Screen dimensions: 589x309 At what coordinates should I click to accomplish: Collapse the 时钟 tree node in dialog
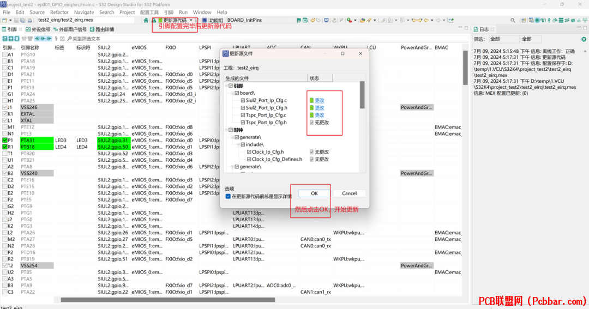point(226,130)
